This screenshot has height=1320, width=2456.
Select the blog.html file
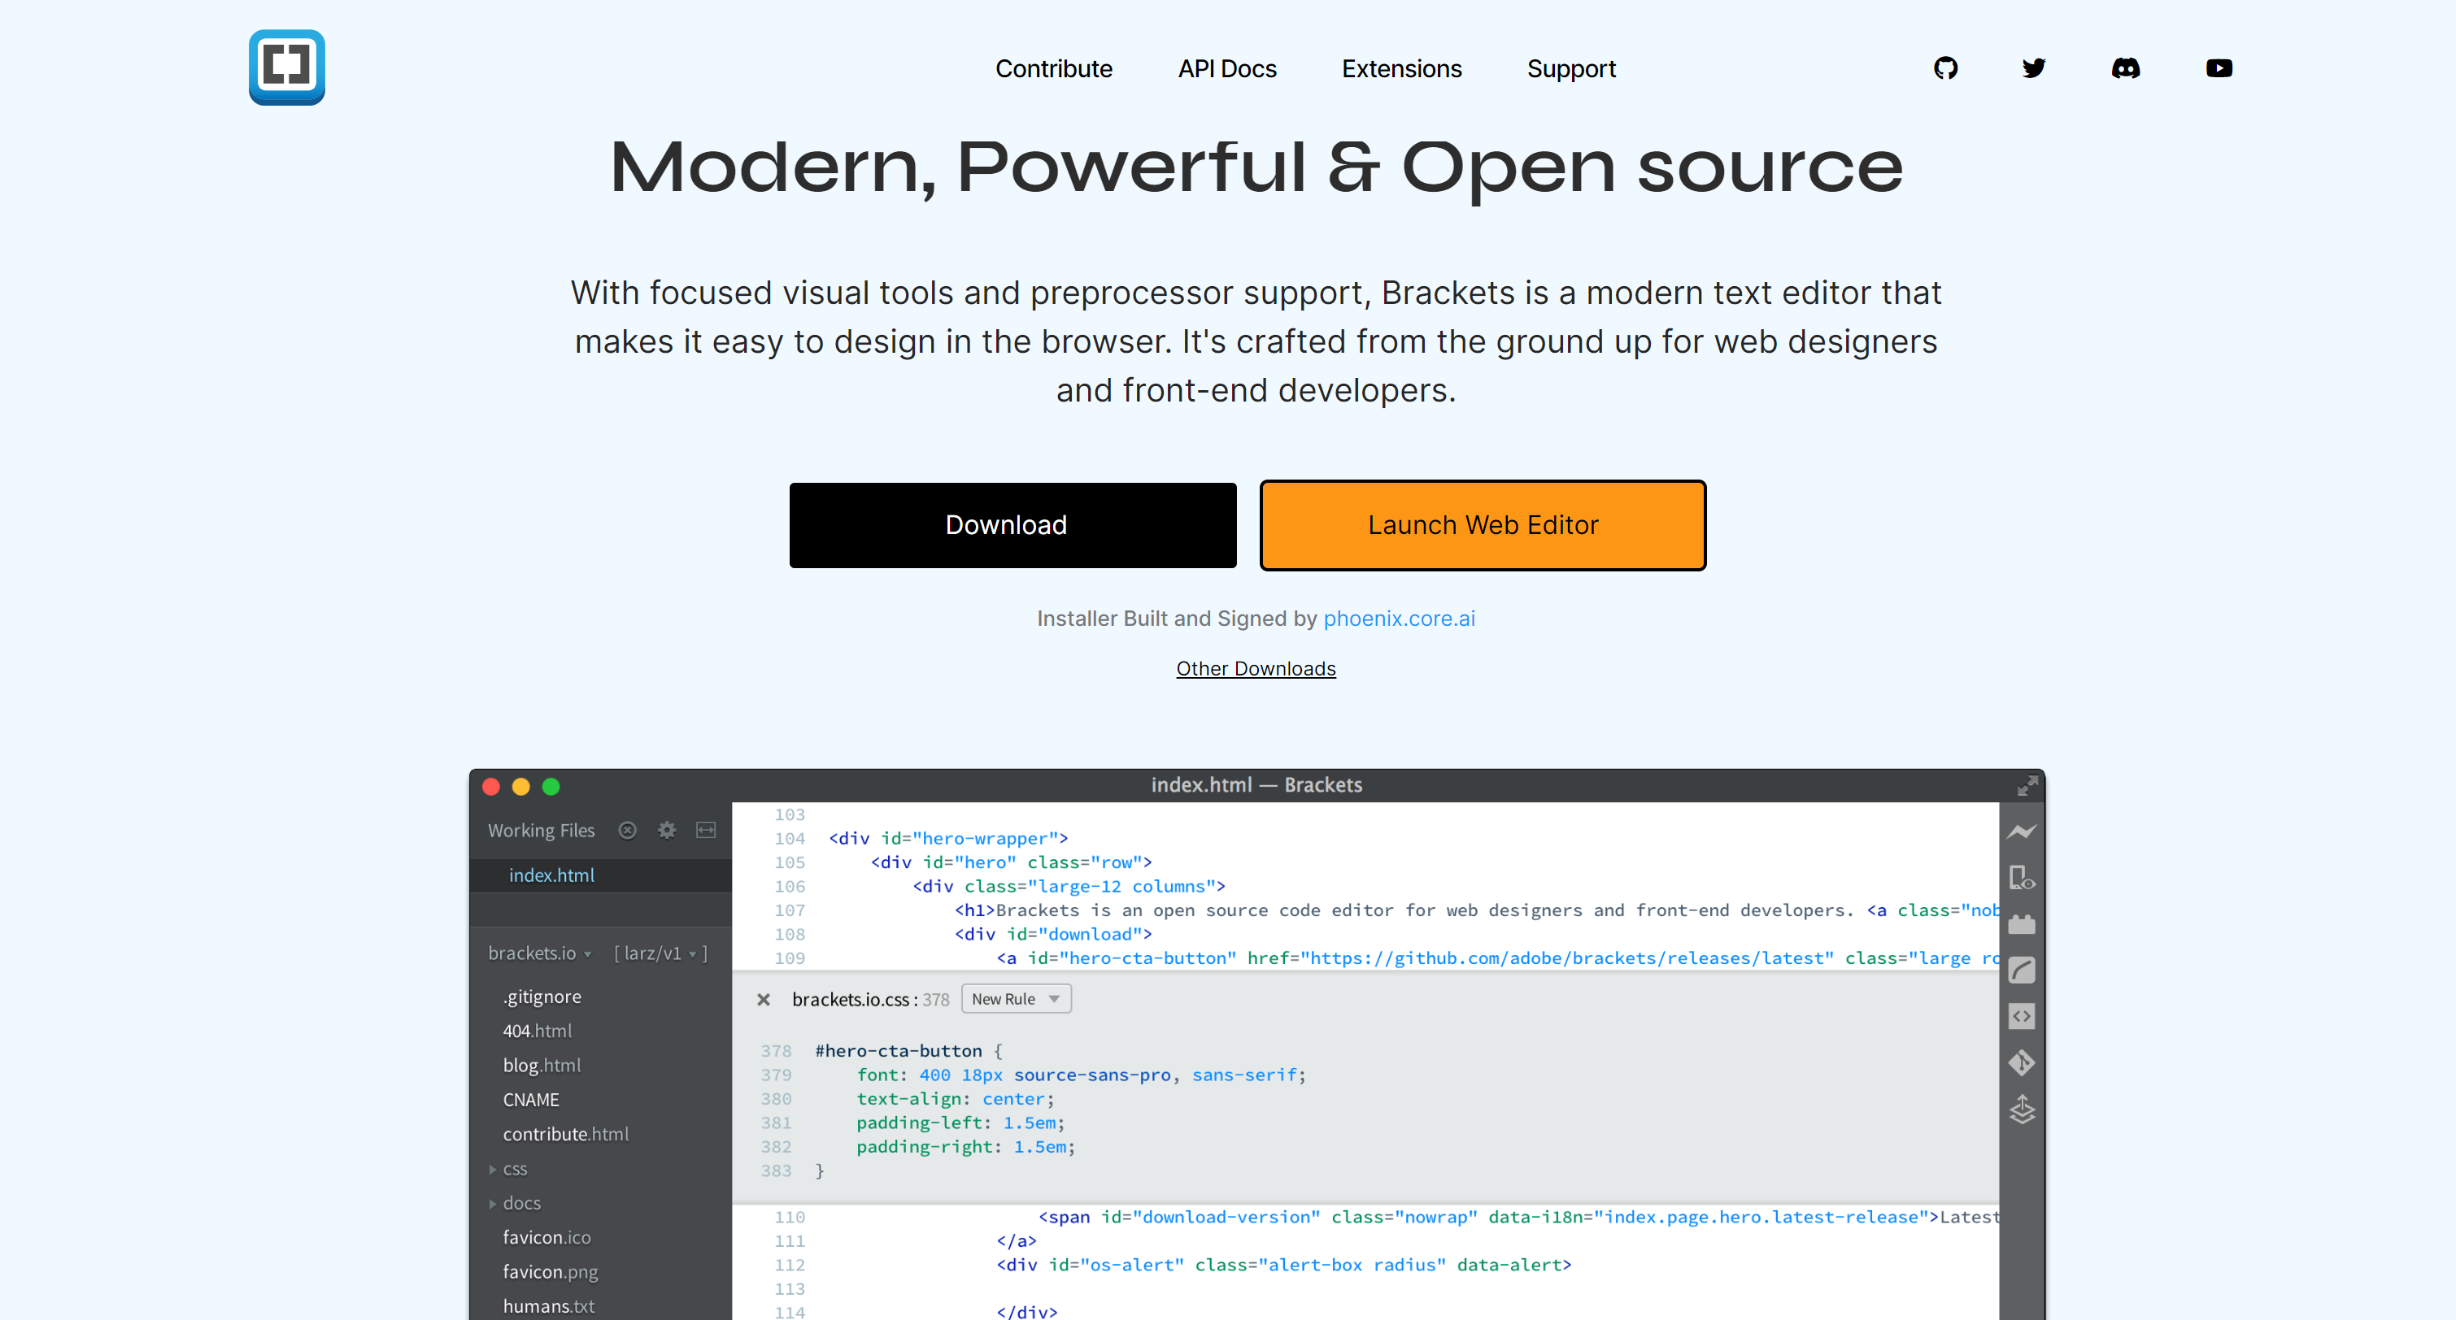(542, 1065)
